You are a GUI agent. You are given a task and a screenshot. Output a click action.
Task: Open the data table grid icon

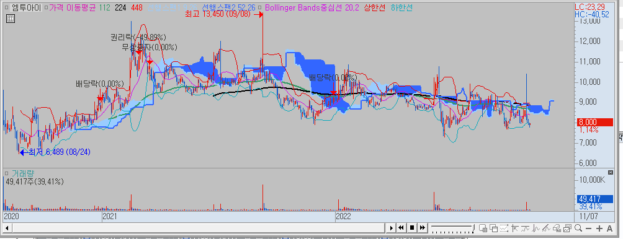[10, 18]
